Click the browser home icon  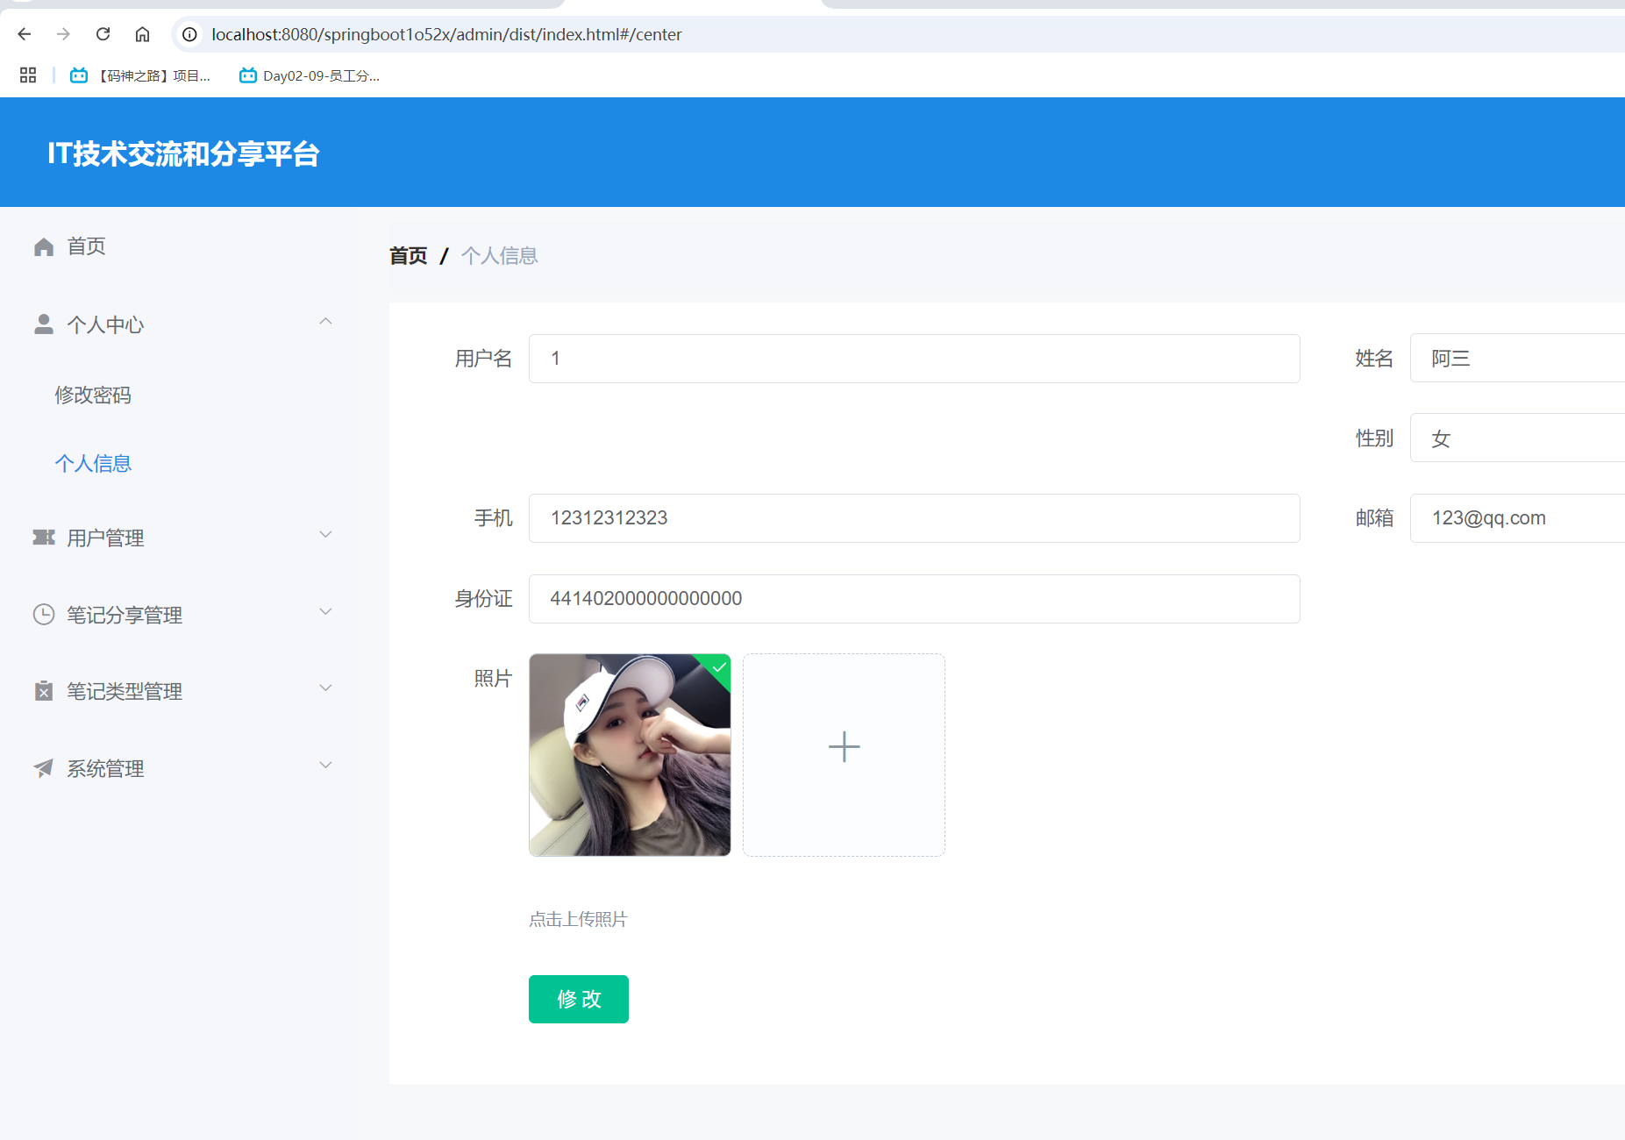(x=142, y=34)
